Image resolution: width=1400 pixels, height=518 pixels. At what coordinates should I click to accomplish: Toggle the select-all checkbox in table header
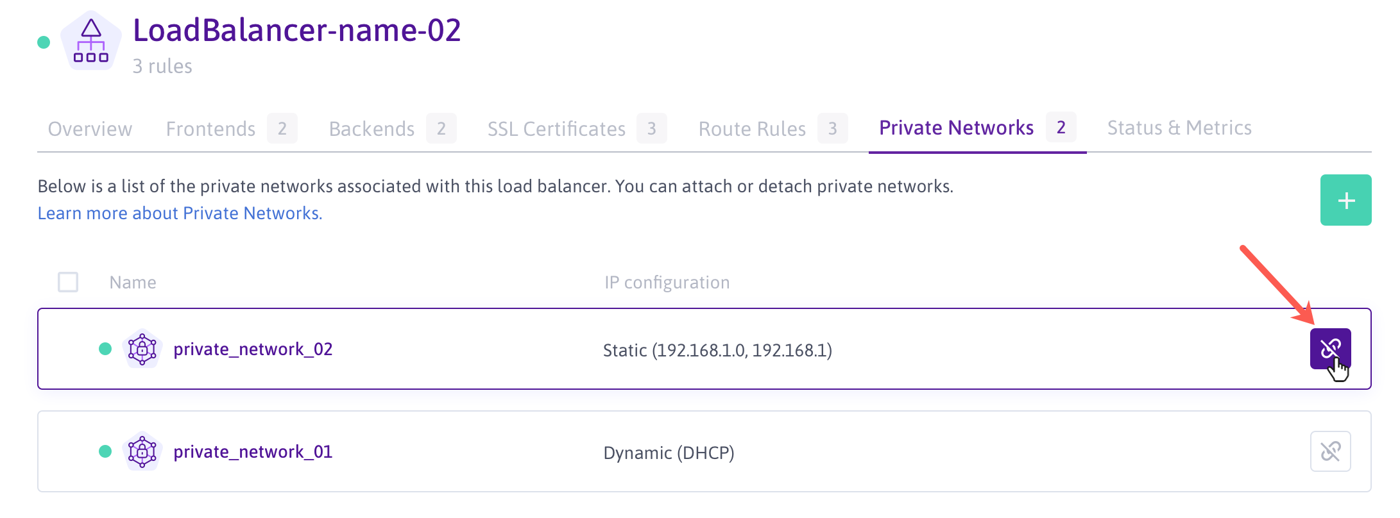(68, 282)
